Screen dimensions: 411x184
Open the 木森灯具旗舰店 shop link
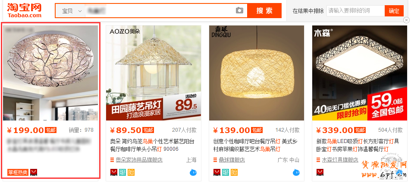(340, 160)
